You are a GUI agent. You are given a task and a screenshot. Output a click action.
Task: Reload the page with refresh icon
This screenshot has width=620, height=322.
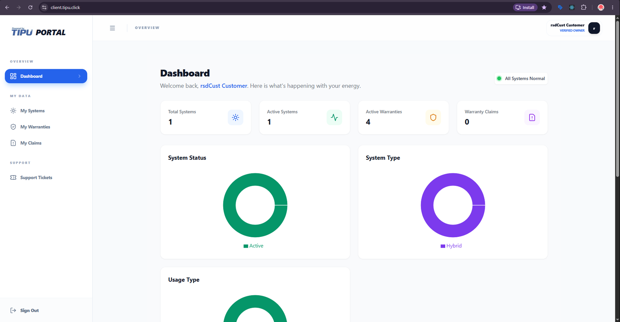click(x=30, y=7)
